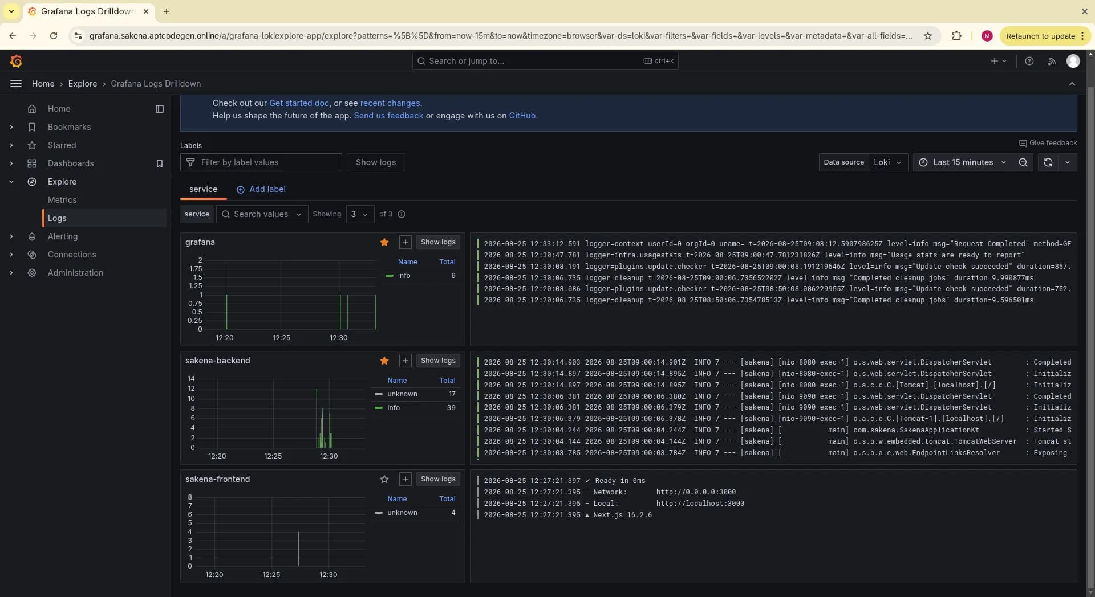Image resolution: width=1095 pixels, height=597 pixels.
Task: Select the service label tab
Action: [x=204, y=189]
